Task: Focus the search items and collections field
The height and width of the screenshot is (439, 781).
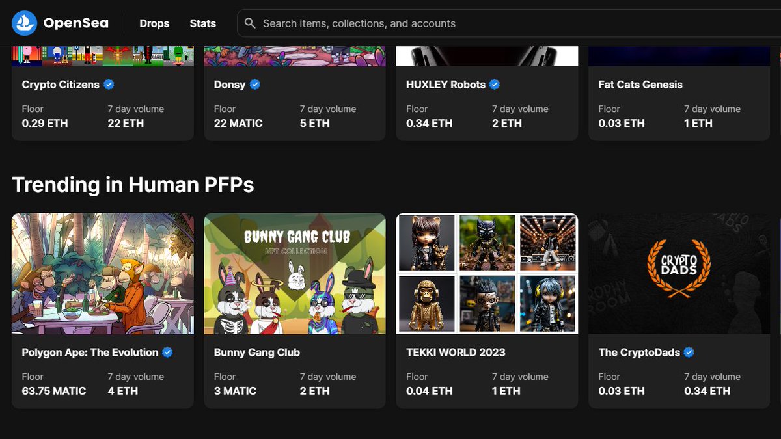Action: click(x=509, y=23)
